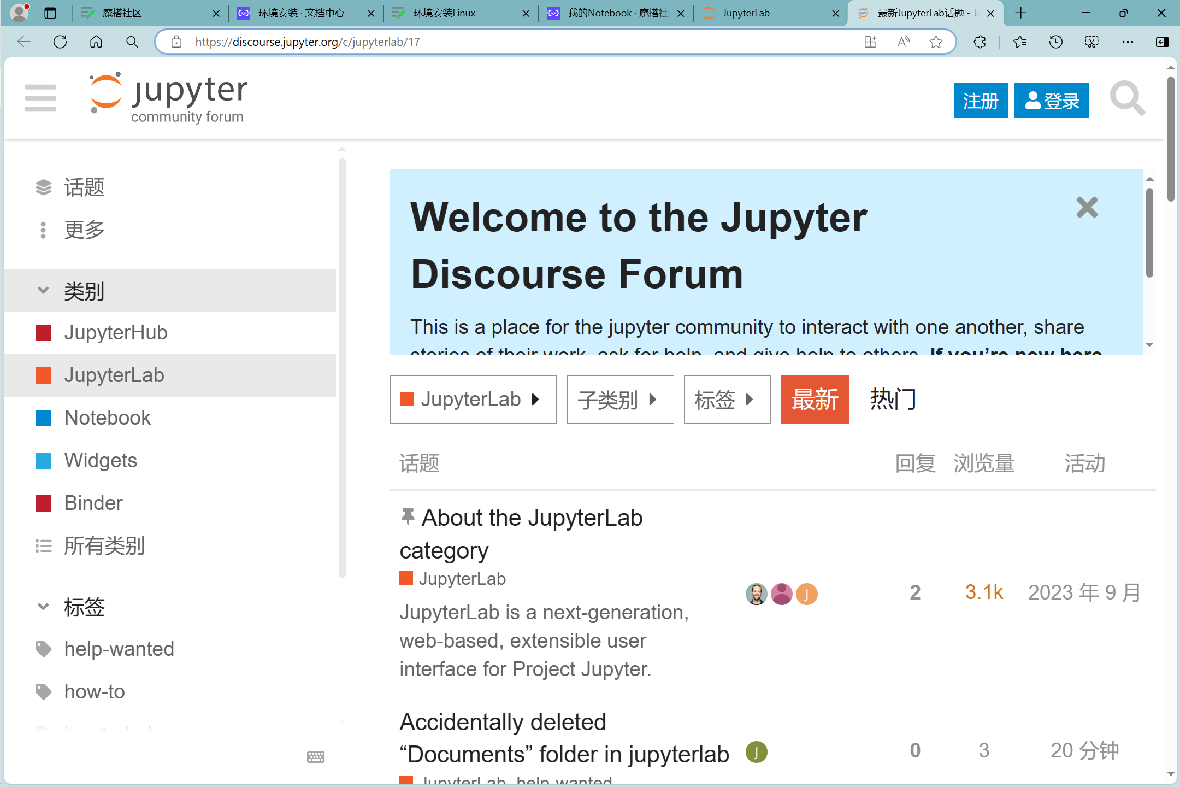Click the JupyterHub red color swatch

(43, 333)
